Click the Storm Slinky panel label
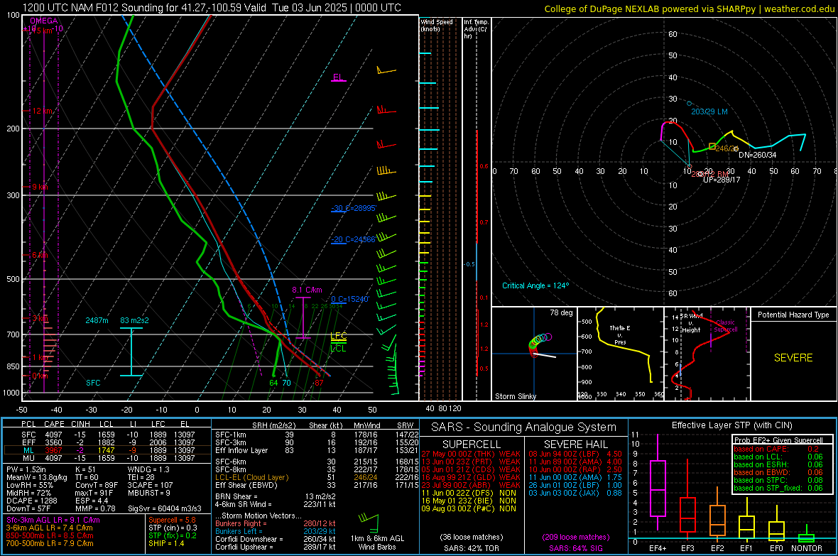The height and width of the screenshot is (556, 838). pos(515,396)
